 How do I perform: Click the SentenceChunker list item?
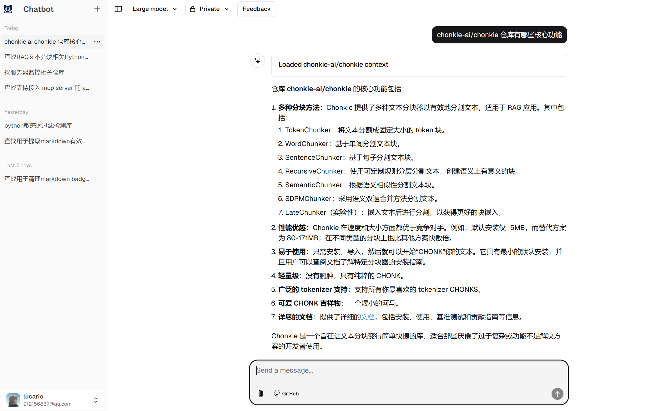[x=346, y=158]
